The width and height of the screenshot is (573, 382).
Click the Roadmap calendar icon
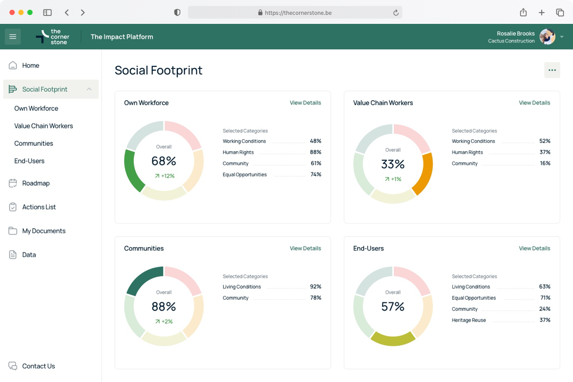[13, 183]
